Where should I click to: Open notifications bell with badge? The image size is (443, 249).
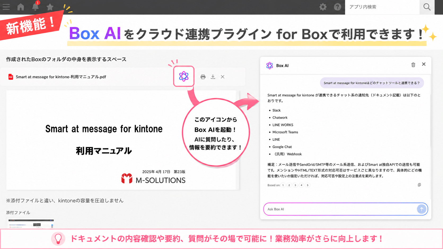[35, 6]
